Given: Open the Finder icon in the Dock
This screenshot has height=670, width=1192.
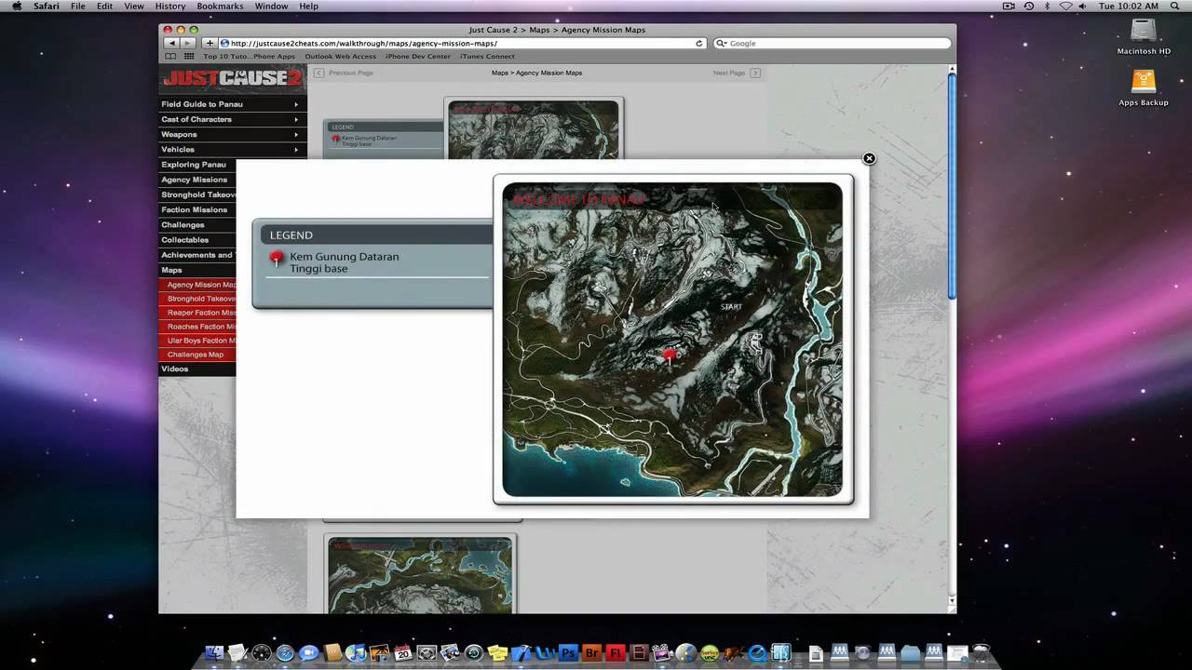Looking at the screenshot, I should 214,653.
